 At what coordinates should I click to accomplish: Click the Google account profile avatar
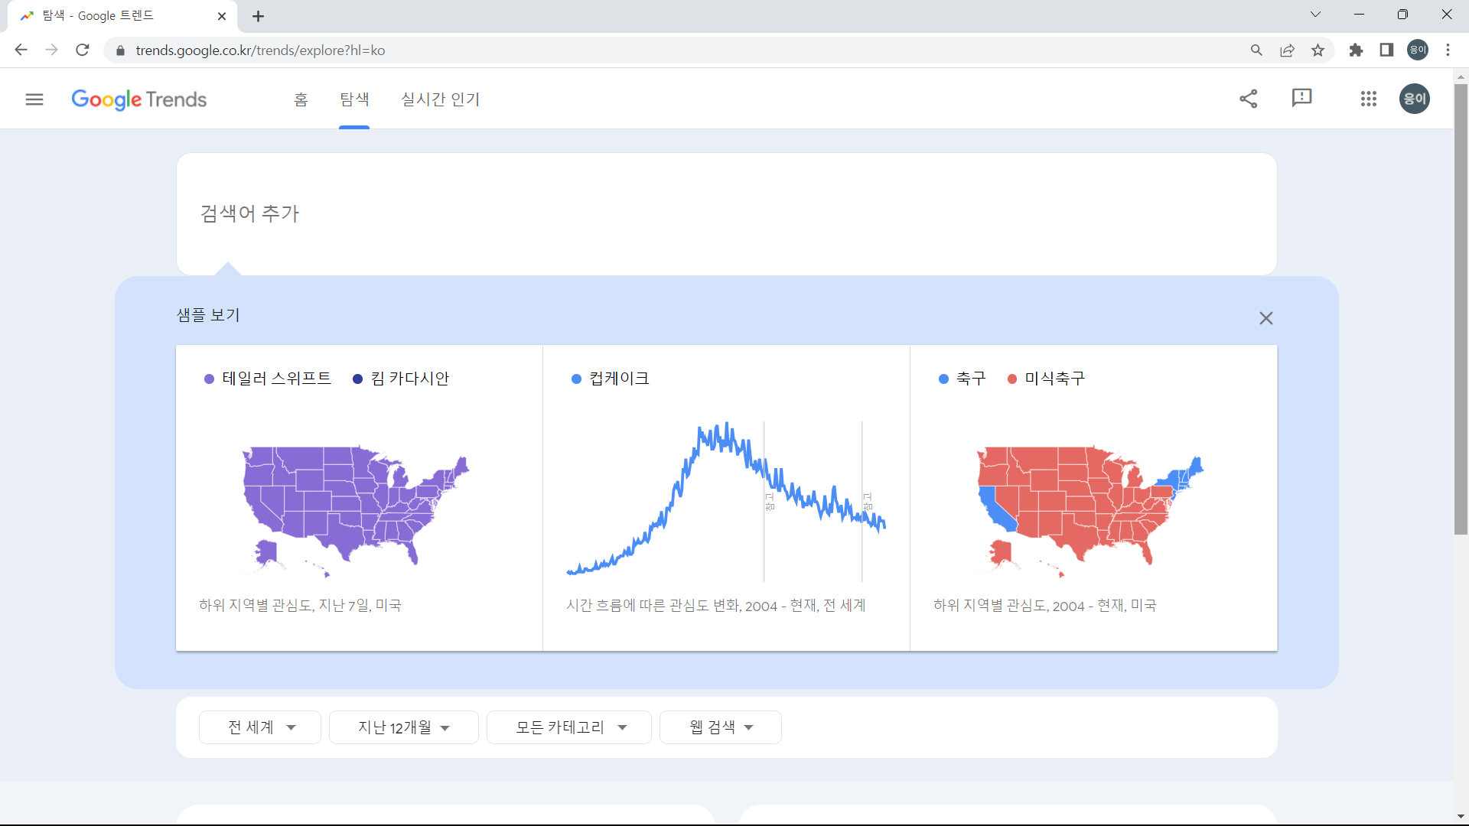tap(1414, 99)
